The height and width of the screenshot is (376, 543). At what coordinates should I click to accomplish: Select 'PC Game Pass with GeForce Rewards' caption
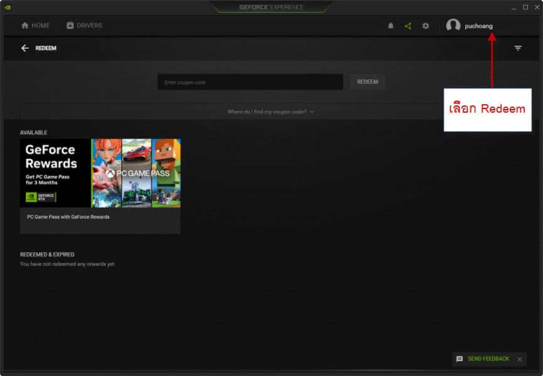pyautogui.click(x=68, y=217)
